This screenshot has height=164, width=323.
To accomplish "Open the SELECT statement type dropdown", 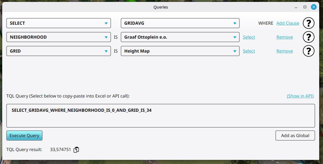I will (59, 23).
